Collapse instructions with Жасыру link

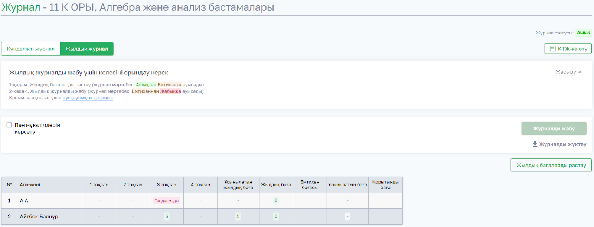pos(565,72)
